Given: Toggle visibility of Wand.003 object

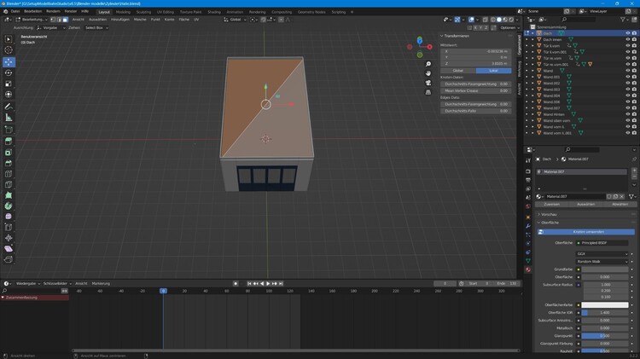Looking at the screenshot, I should (627, 89).
